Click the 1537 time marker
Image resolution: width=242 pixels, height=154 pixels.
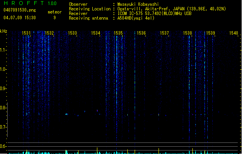(x=164, y=33)
